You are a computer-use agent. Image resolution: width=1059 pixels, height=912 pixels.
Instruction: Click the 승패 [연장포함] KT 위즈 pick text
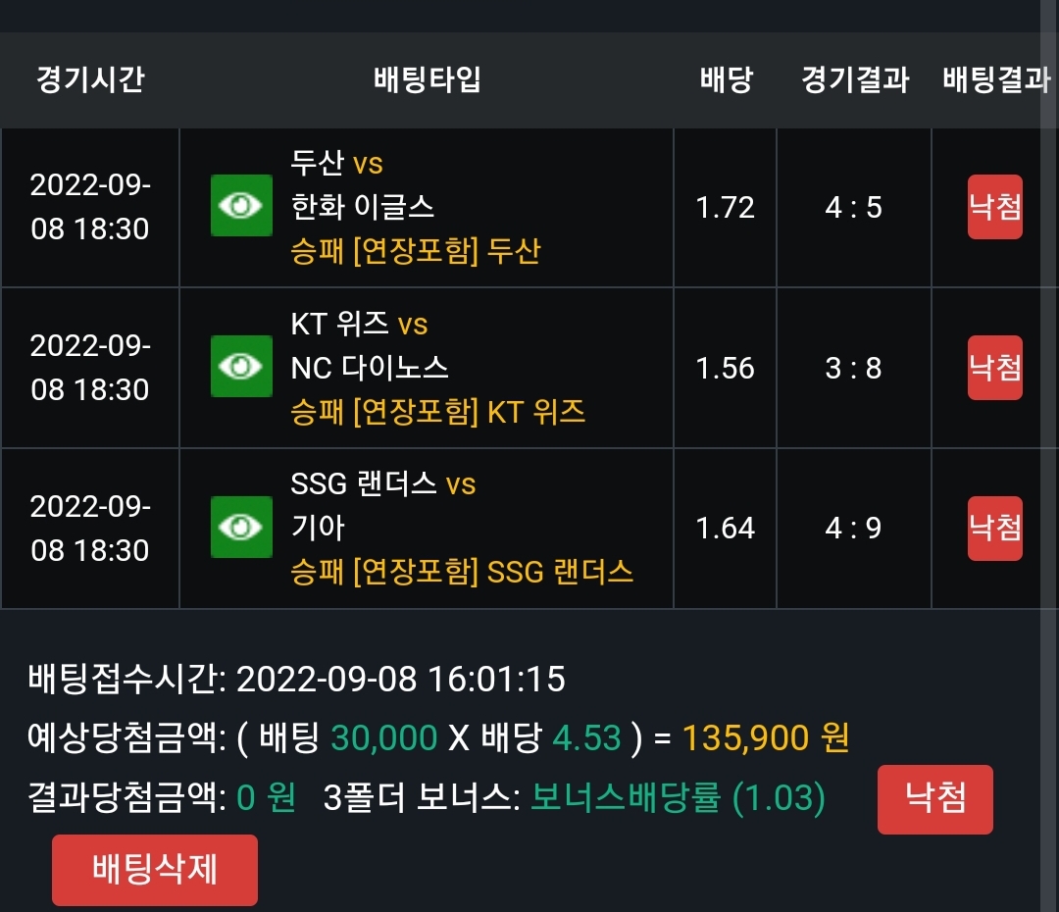pos(437,412)
